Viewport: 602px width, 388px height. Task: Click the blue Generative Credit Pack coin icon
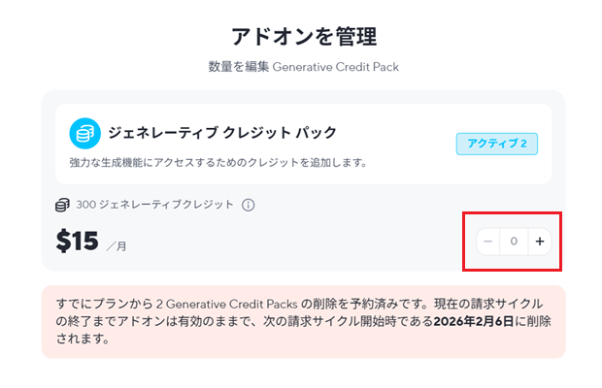coord(85,133)
